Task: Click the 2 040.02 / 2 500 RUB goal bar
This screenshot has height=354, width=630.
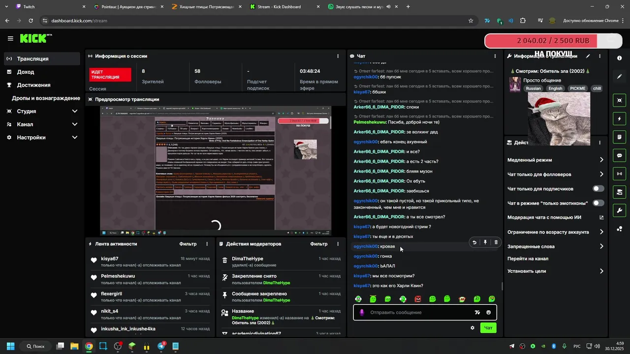Action: click(553, 41)
